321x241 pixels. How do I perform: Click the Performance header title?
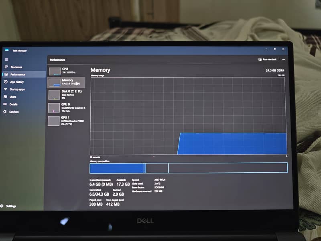(x=57, y=60)
